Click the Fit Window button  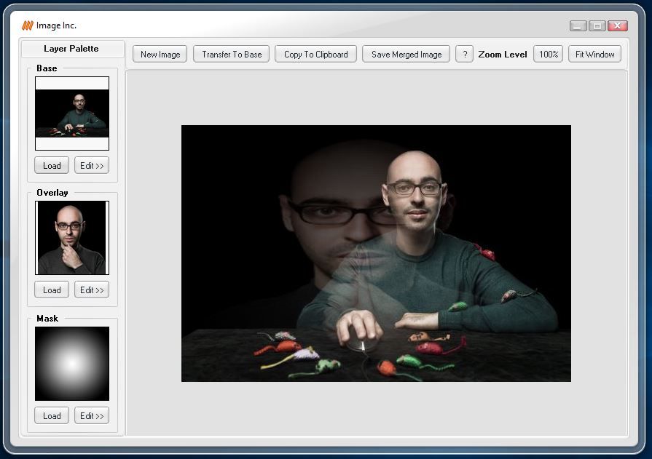[594, 55]
